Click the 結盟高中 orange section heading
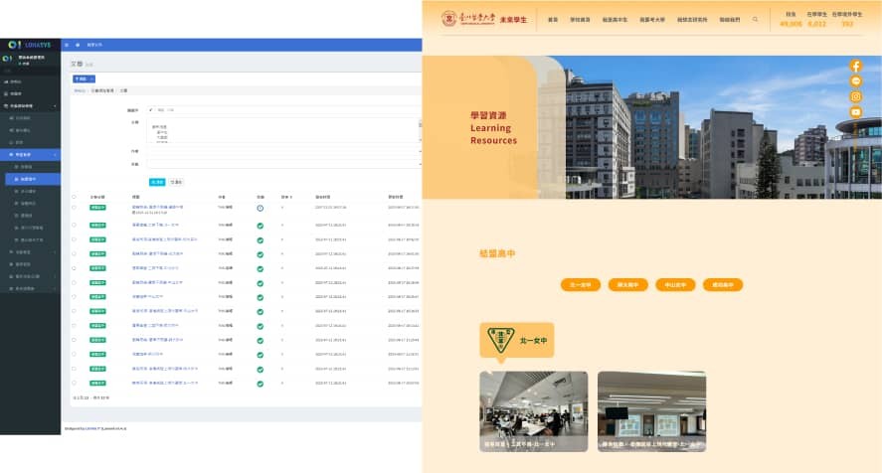Screen dimensions: 882x473 pos(497,253)
